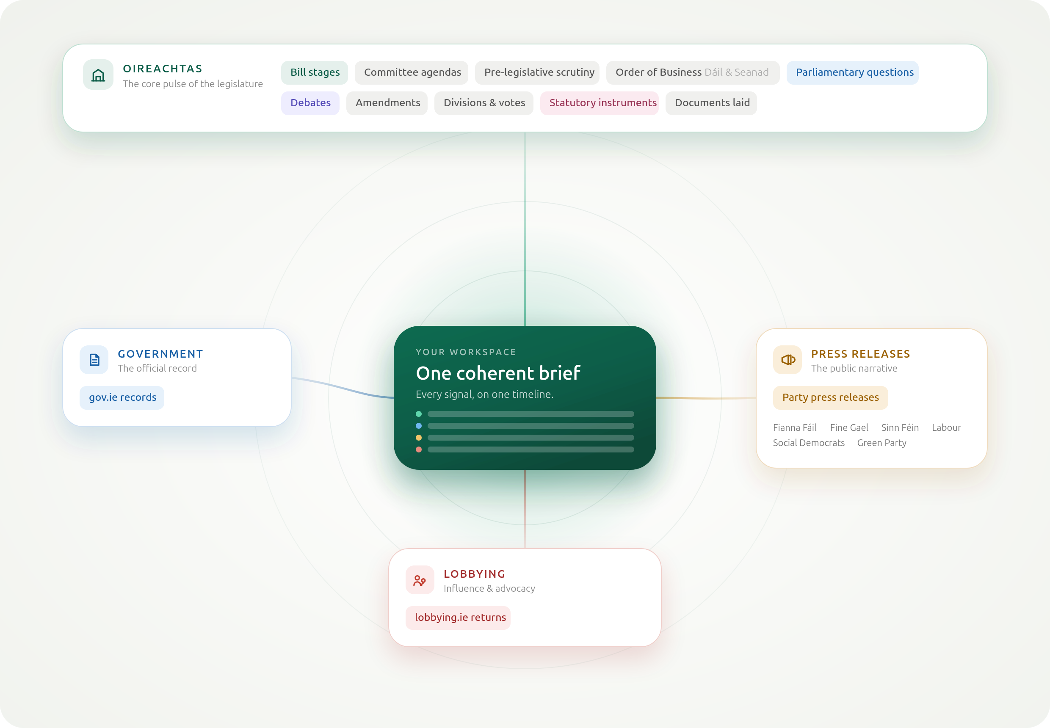The height and width of the screenshot is (728, 1050).
Task: Click 'The official record' subtitle
Action: click(x=157, y=369)
